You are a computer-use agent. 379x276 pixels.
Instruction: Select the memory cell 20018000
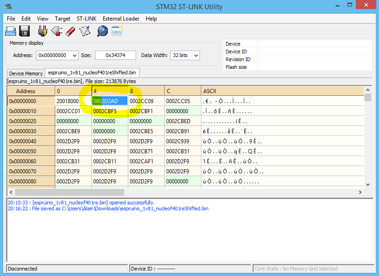(x=73, y=101)
